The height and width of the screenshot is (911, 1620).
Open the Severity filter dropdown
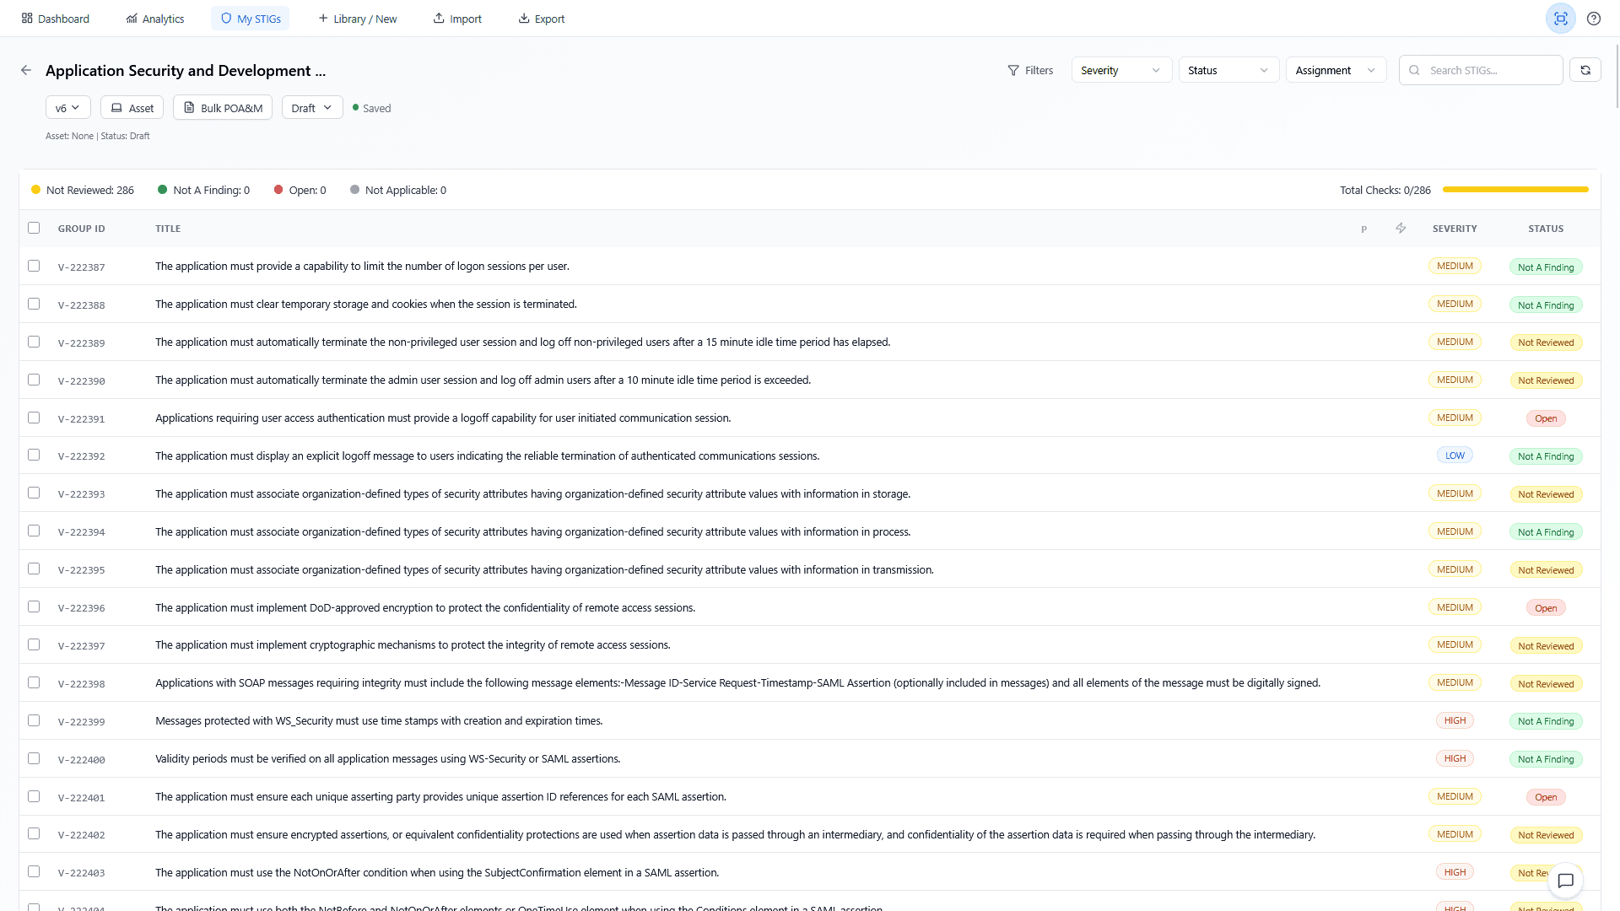[1120, 70]
